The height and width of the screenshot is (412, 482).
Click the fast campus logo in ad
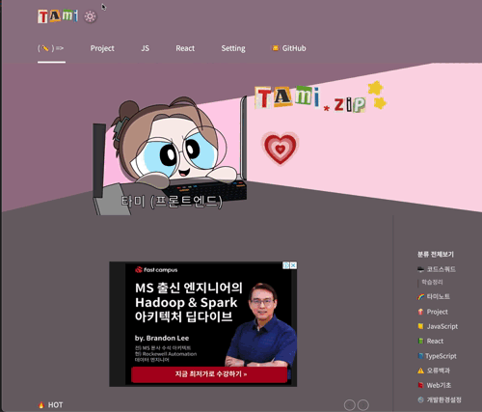156,270
